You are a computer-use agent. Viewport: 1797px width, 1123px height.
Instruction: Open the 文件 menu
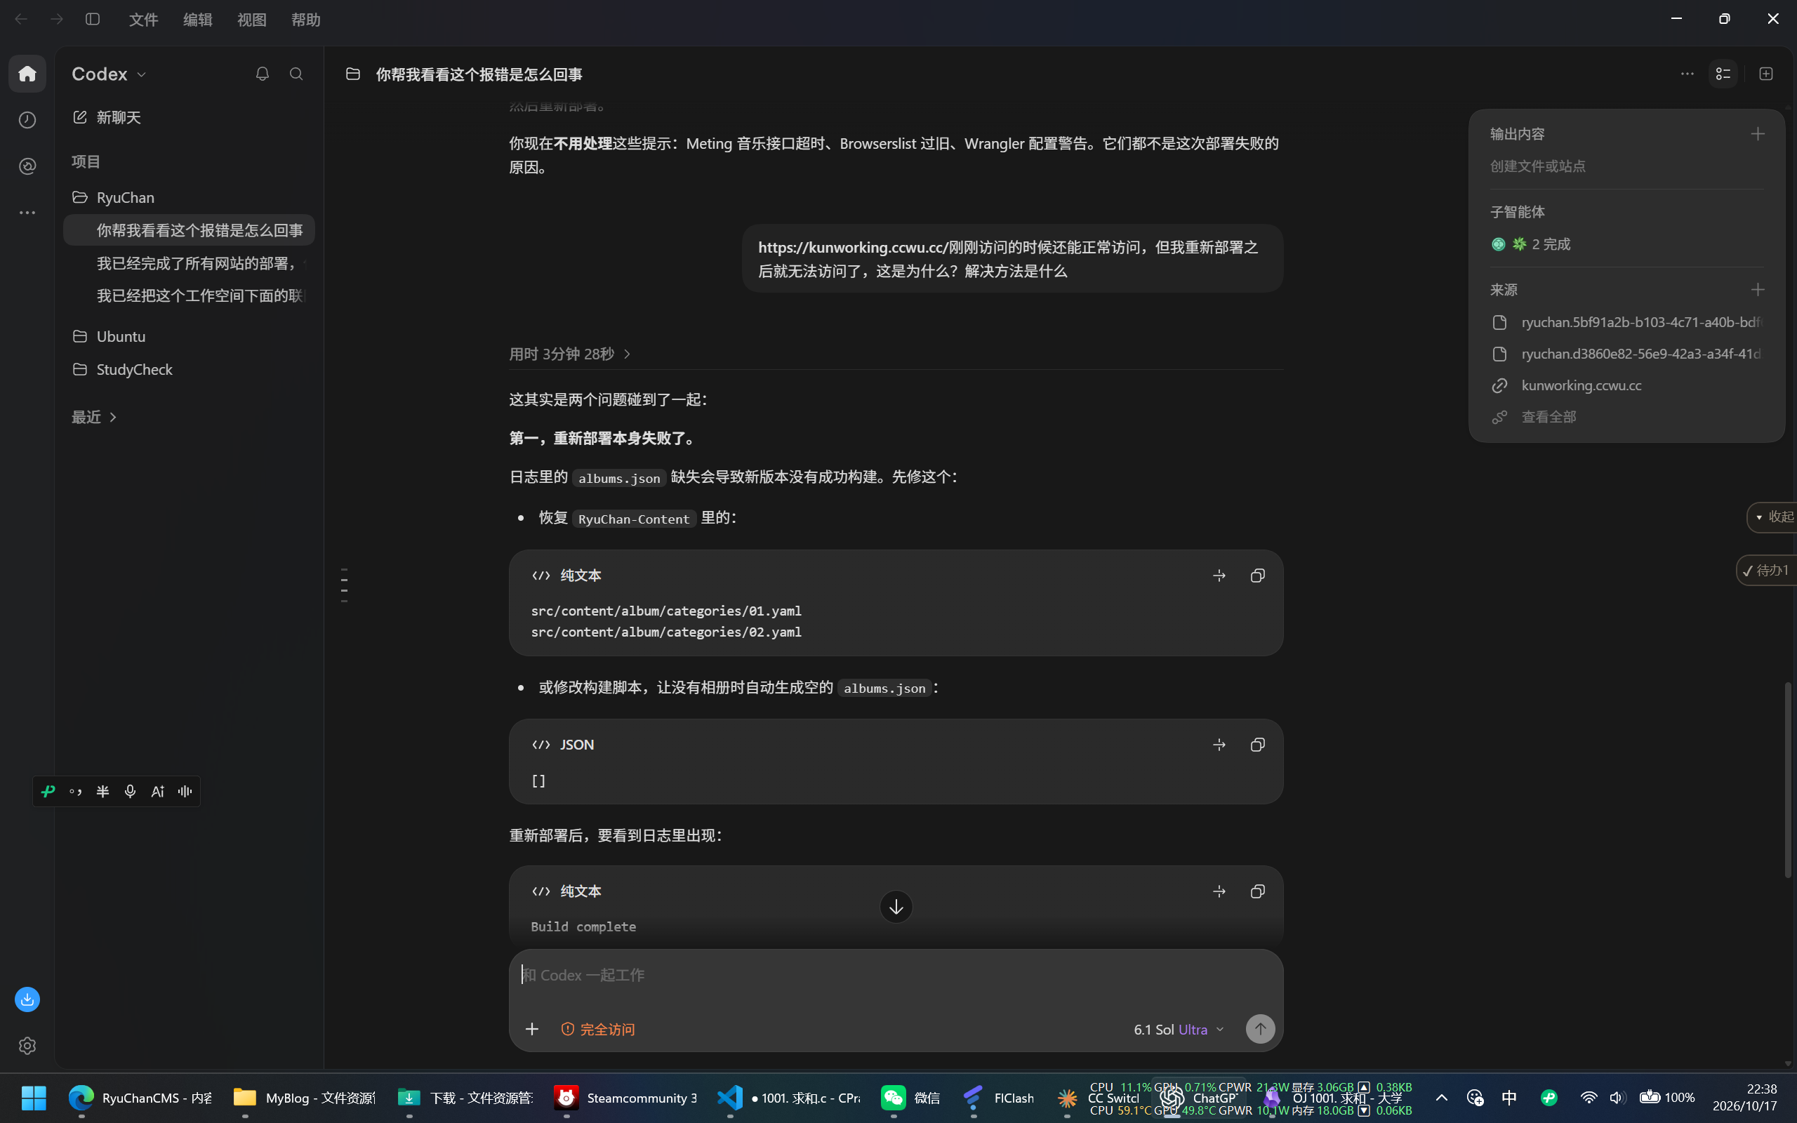coord(143,20)
